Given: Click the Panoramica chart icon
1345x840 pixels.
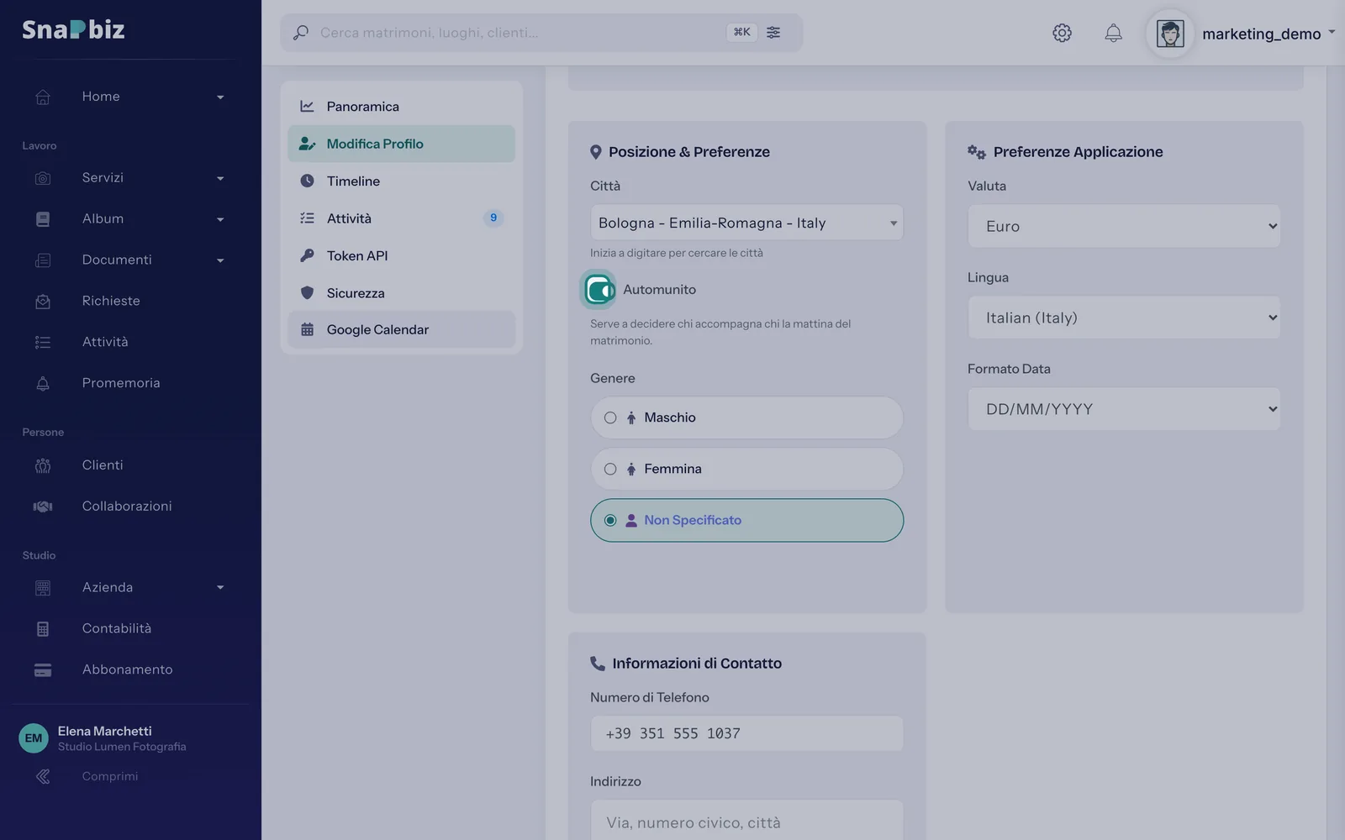Looking at the screenshot, I should (307, 107).
